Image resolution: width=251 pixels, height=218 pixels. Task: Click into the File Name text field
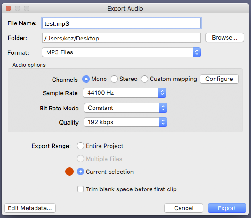(122, 23)
